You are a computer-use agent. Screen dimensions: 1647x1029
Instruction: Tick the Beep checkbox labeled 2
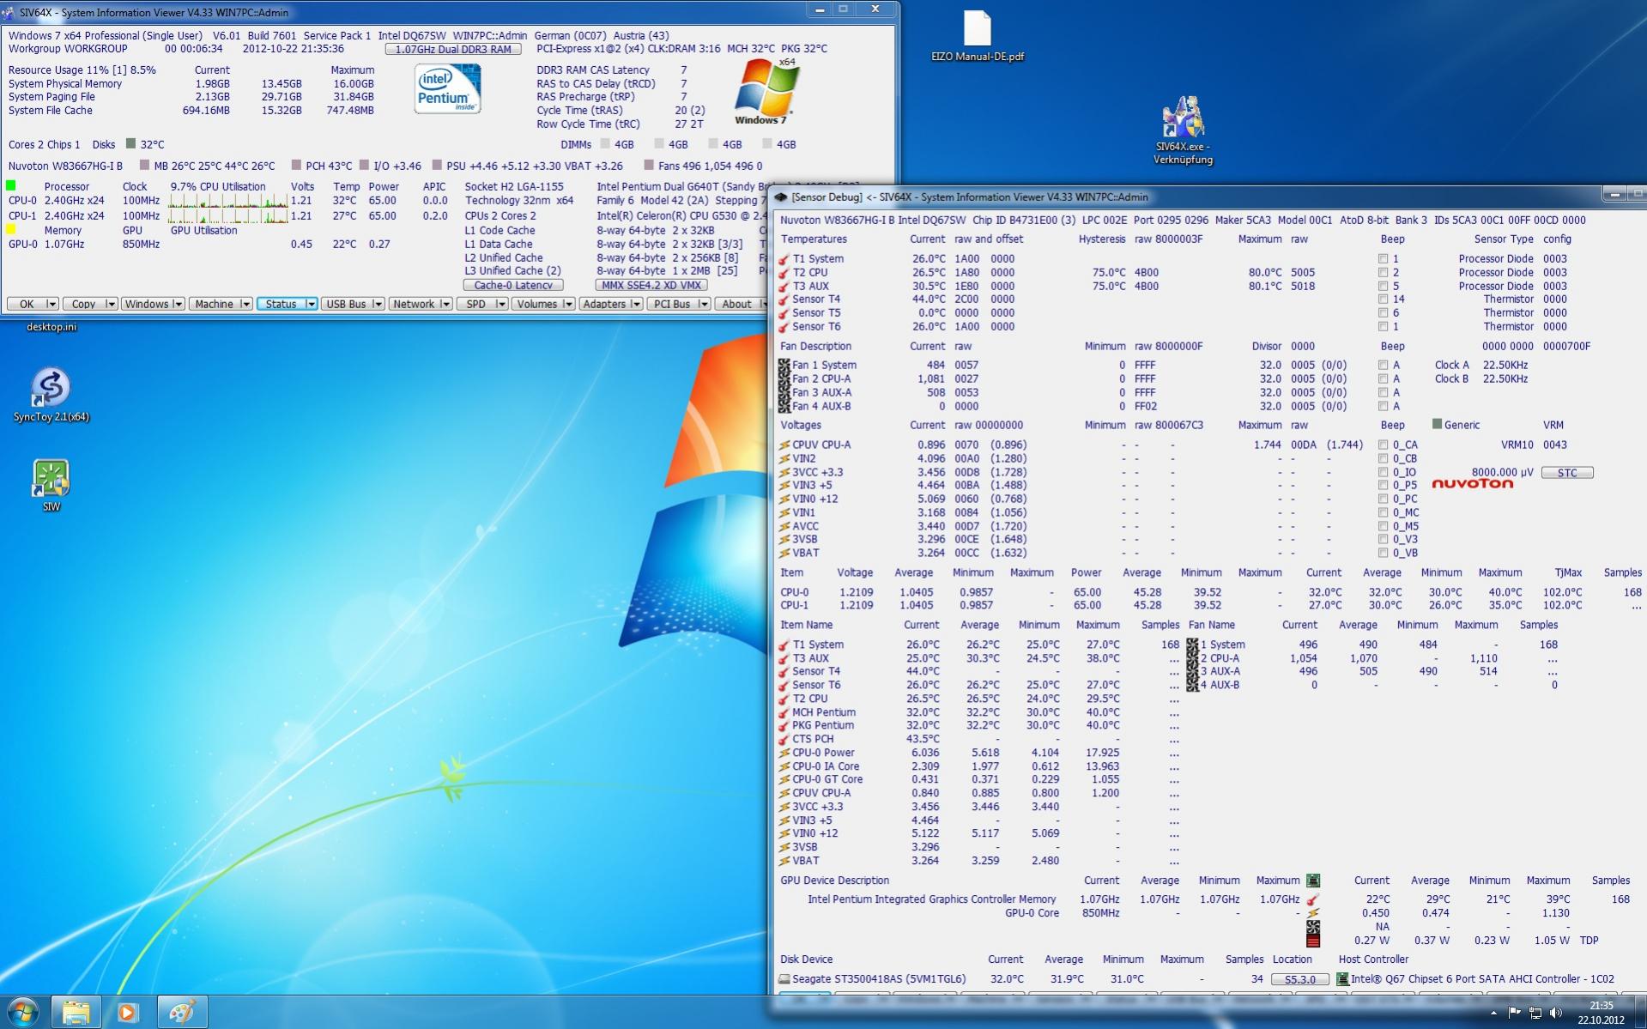click(1383, 273)
